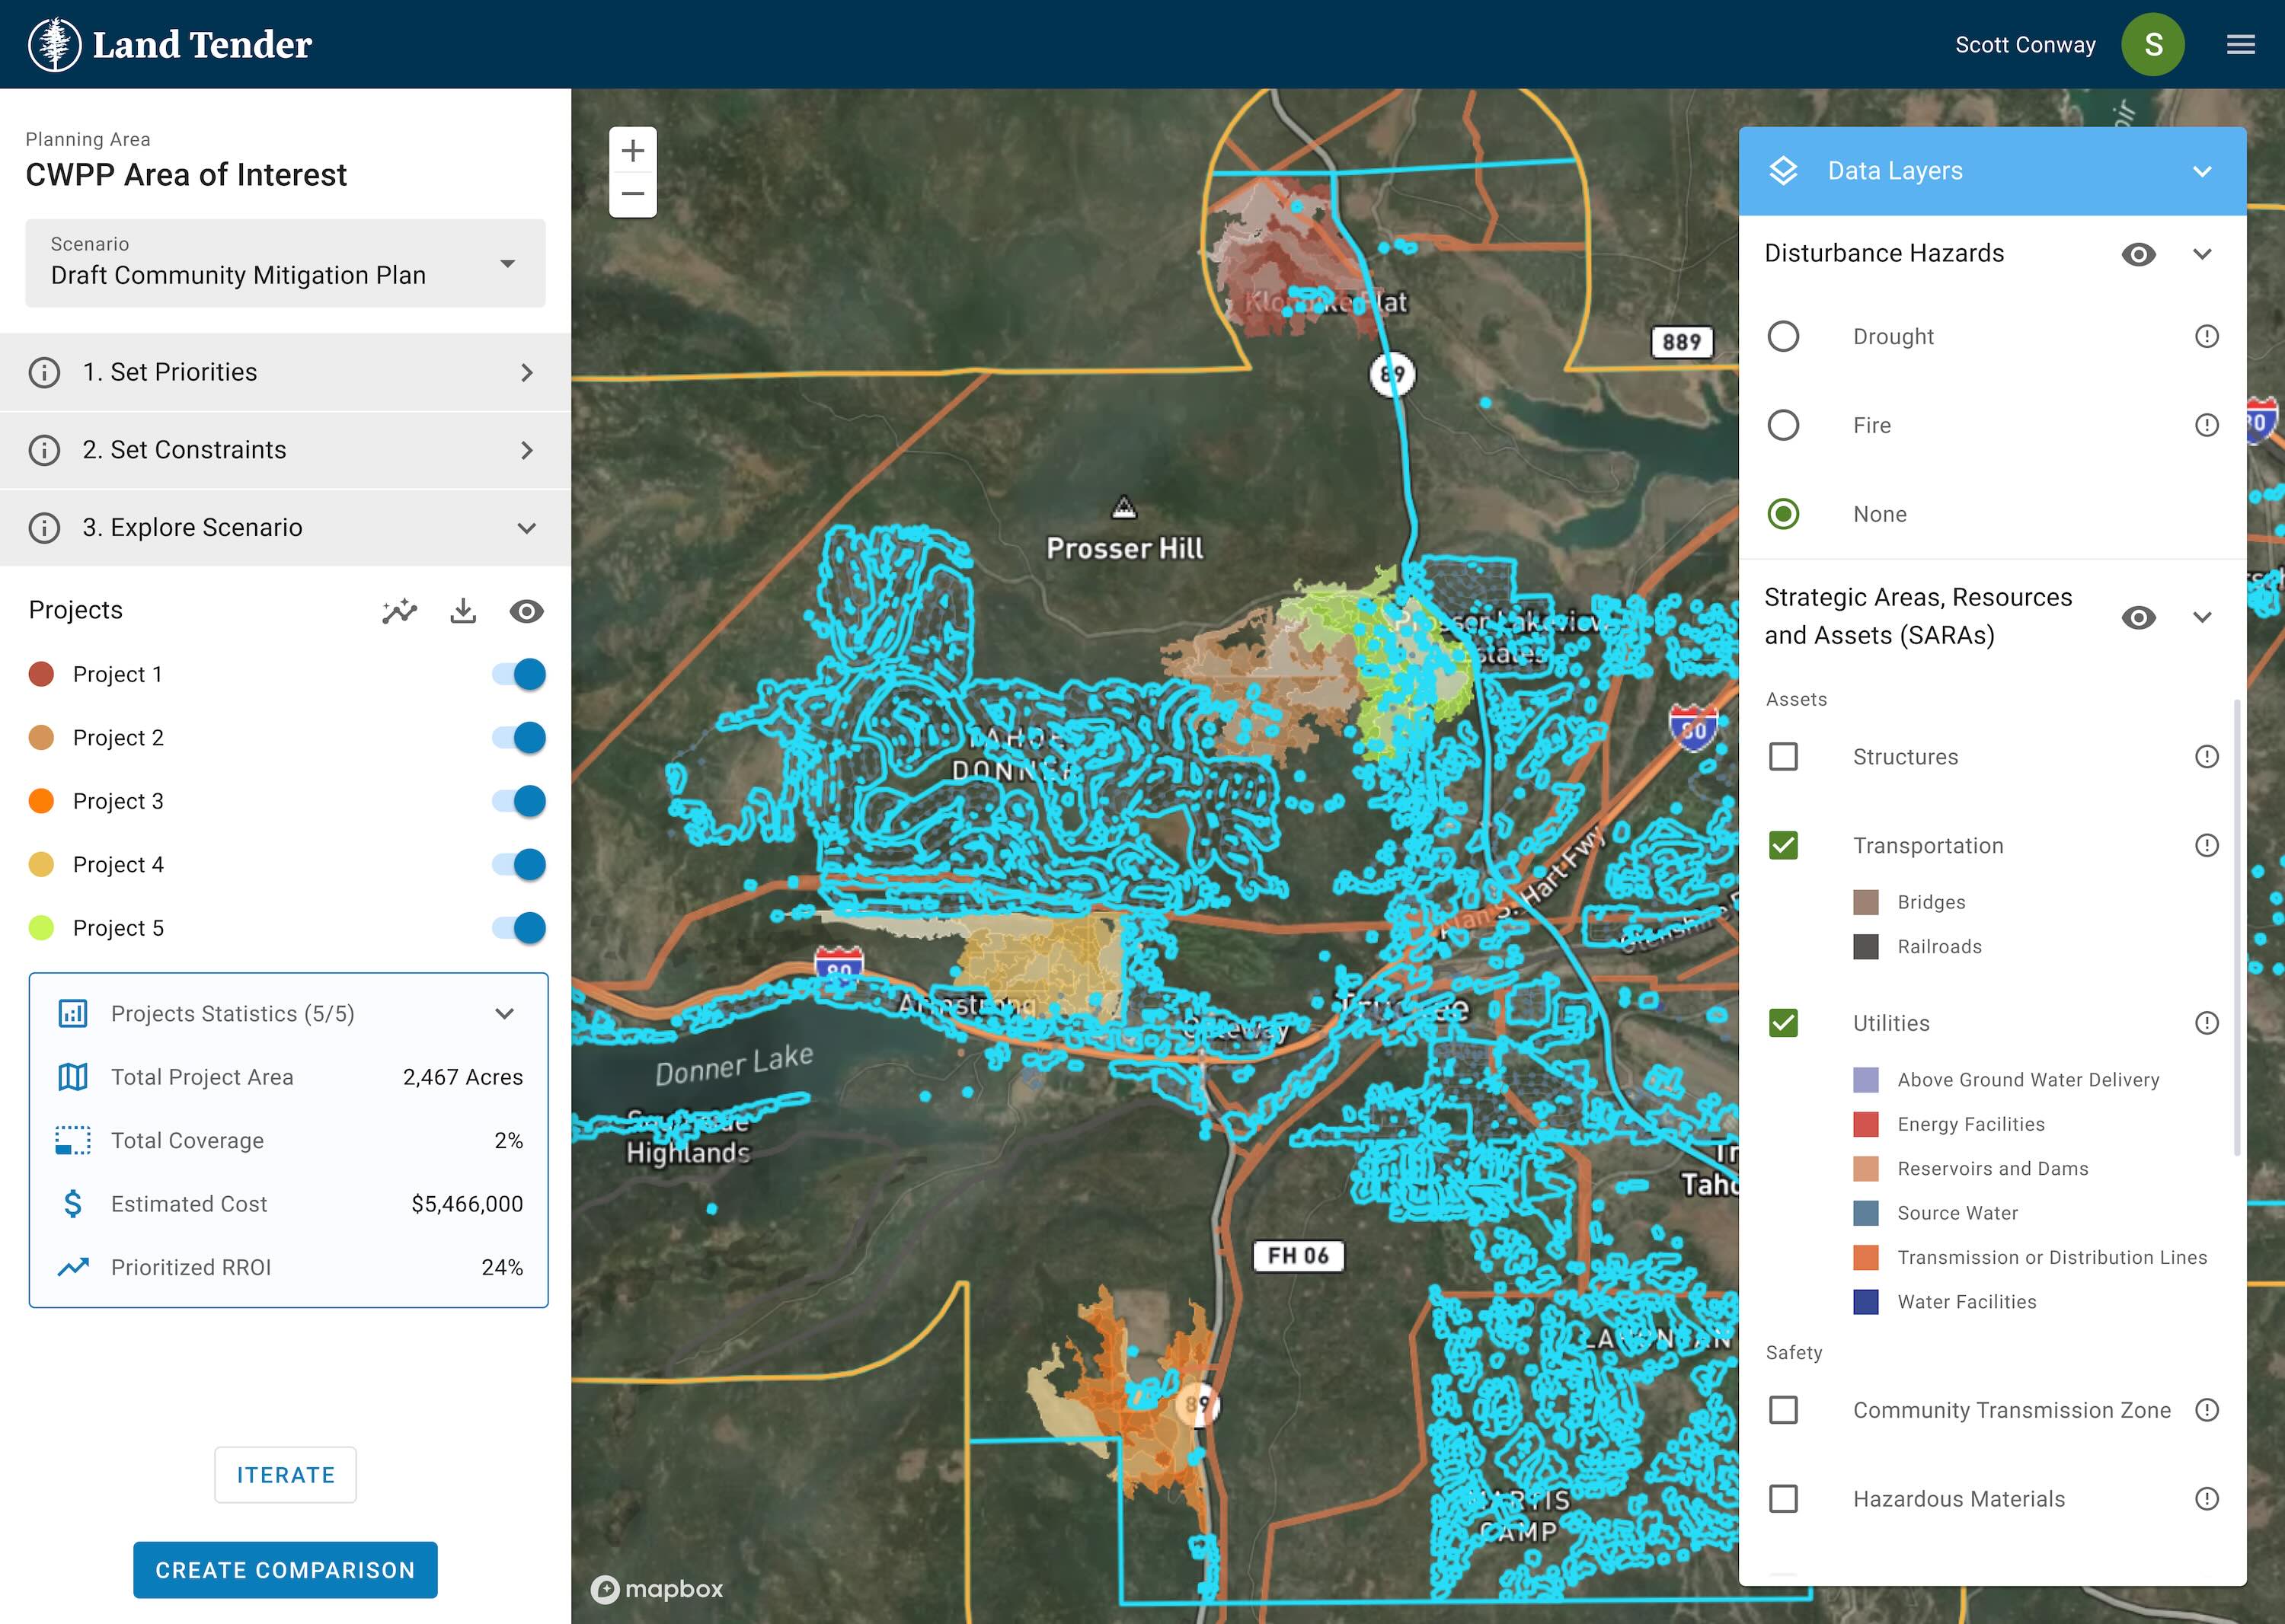The image size is (2285, 1624).
Task: Expand the 2. Set Constraints step
Action: 526,450
